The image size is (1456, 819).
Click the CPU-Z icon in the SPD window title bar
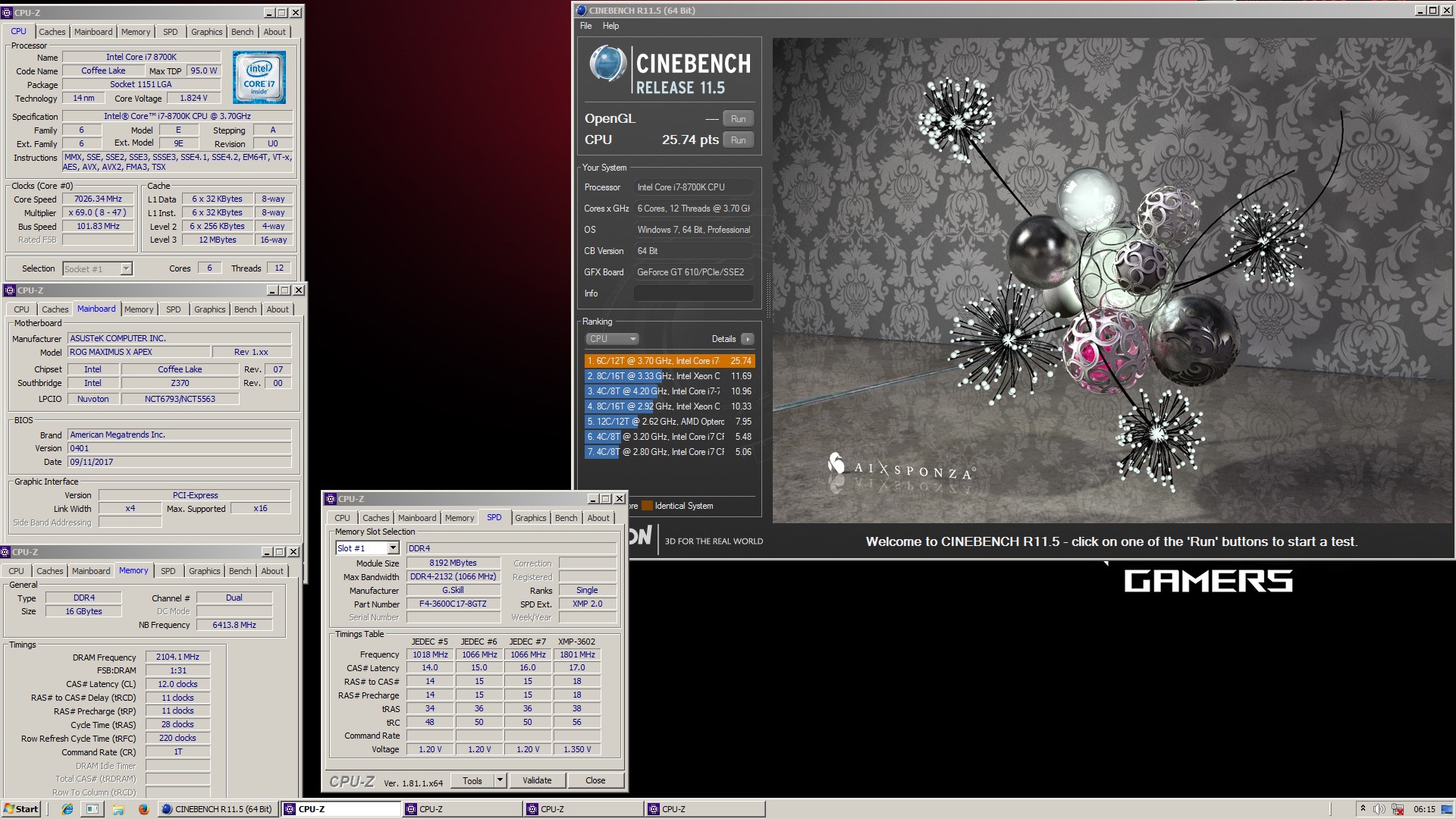click(331, 499)
